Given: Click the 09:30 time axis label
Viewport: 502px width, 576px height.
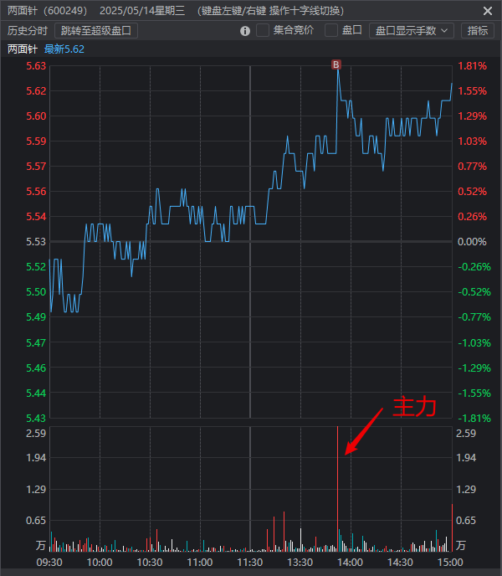Looking at the screenshot, I should coord(51,562).
